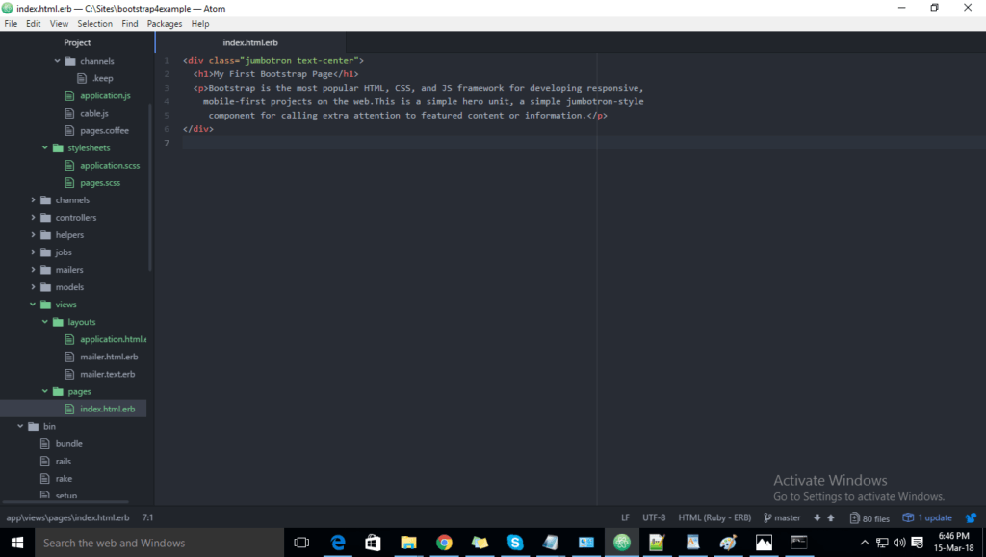Open the Action Center notification icon

point(917,543)
